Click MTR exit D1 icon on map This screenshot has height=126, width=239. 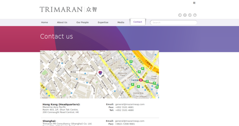[133, 84]
